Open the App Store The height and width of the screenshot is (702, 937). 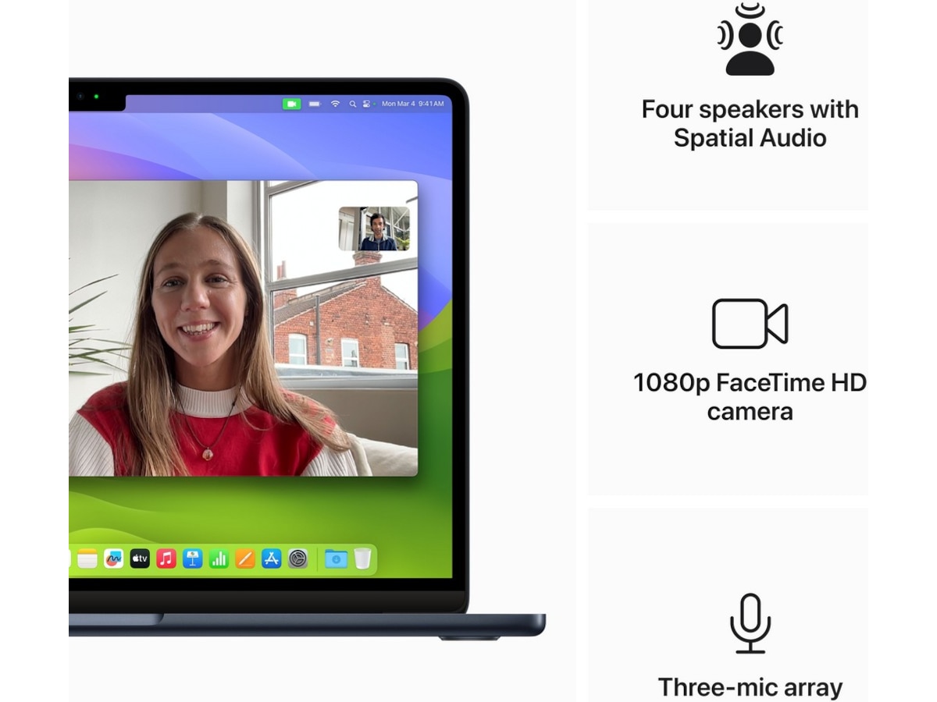point(272,558)
